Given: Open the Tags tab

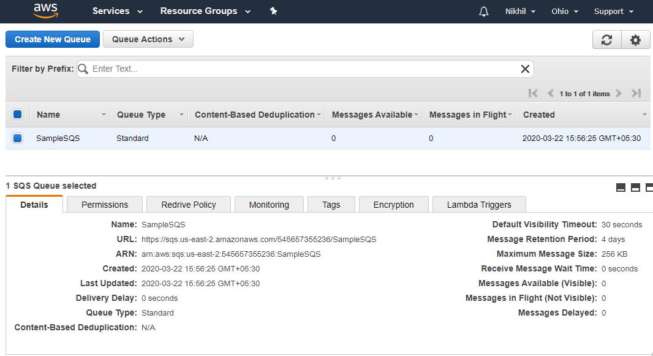Looking at the screenshot, I should [331, 205].
